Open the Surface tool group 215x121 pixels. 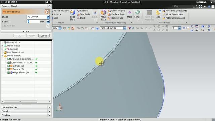point(138,15)
